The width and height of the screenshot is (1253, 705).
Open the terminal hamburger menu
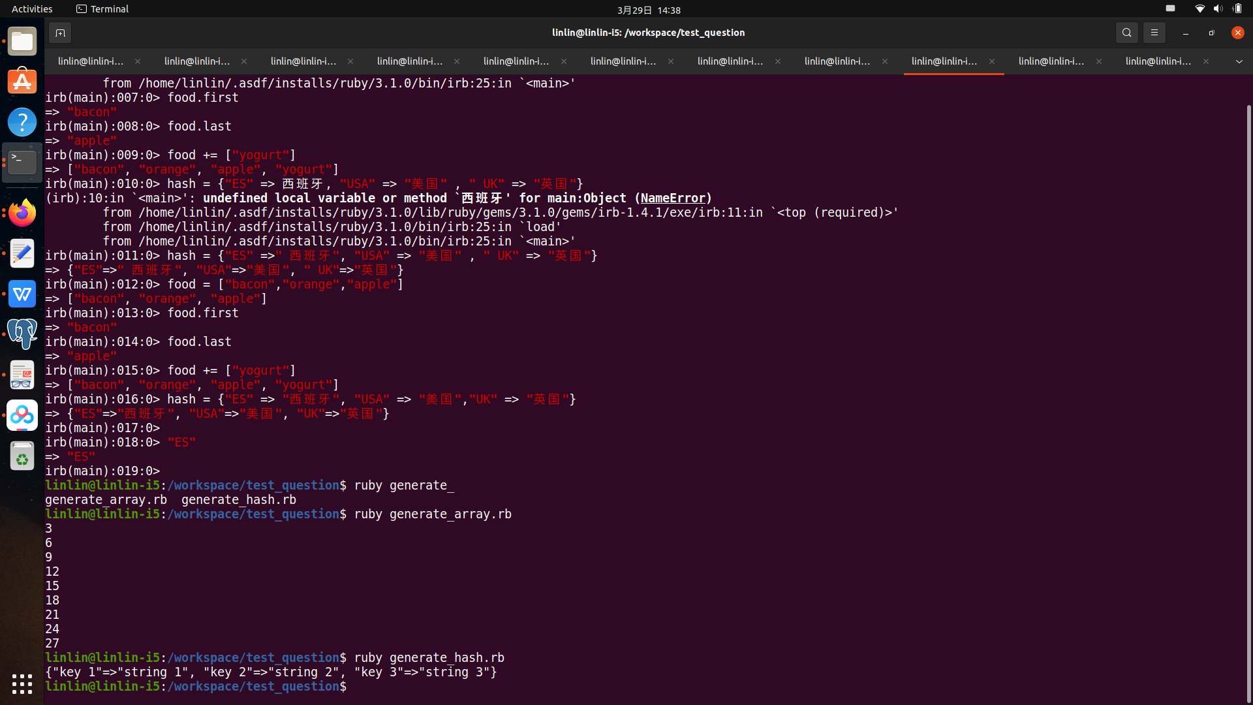point(1154,33)
